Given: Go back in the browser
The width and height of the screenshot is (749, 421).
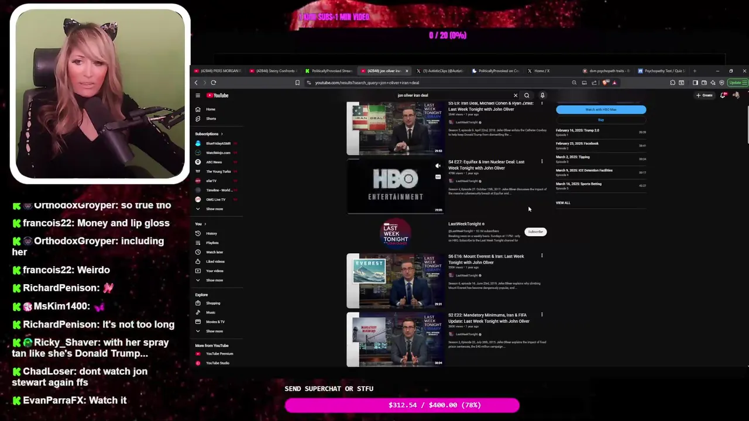Looking at the screenshot, I should [x=196, y=82].
